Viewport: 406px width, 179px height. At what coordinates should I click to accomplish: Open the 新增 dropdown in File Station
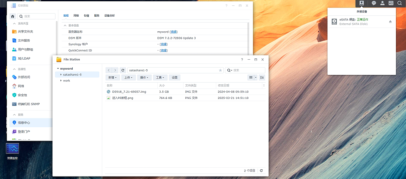point(113,78)
